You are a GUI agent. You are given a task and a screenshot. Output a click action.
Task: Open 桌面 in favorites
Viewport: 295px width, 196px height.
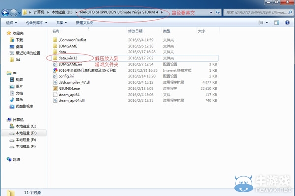19,47
